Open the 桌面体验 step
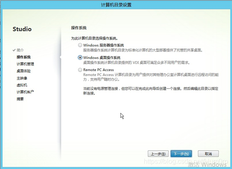 pos(24,71)
